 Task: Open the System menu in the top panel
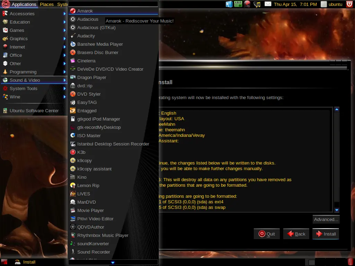point(63,4)
